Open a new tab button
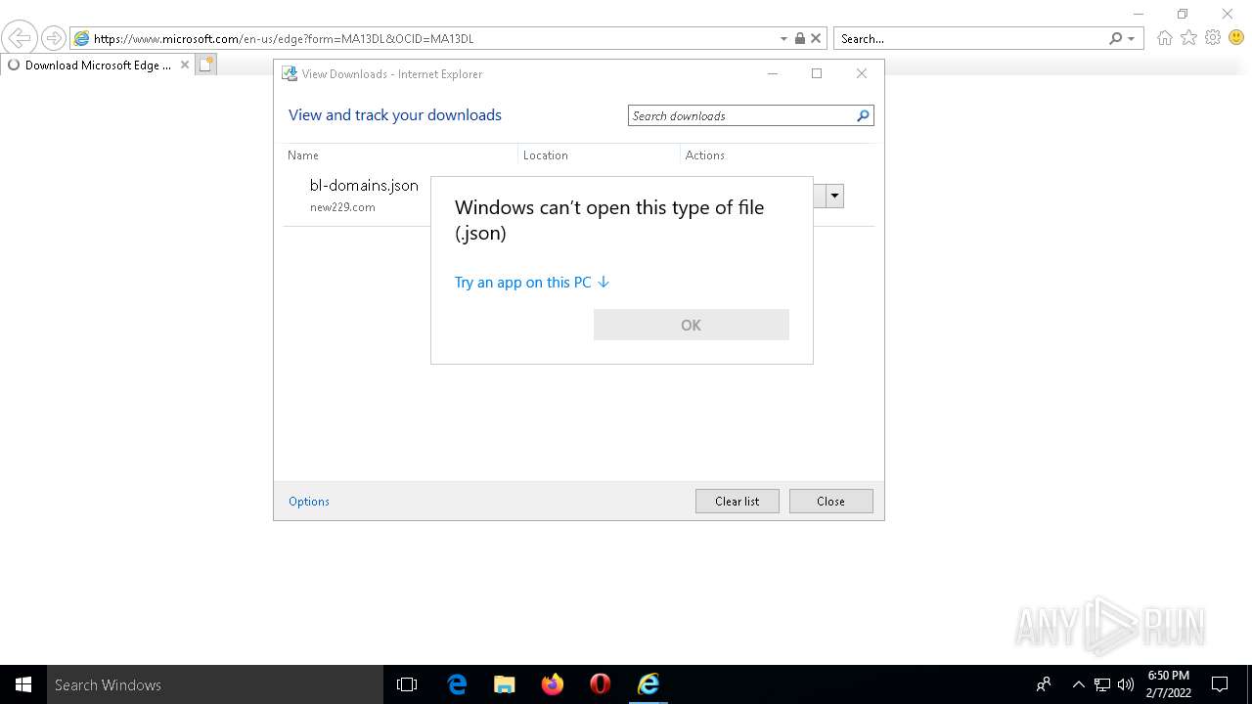This screenshot has height=704, width=1252. click(x=206, y=65)
